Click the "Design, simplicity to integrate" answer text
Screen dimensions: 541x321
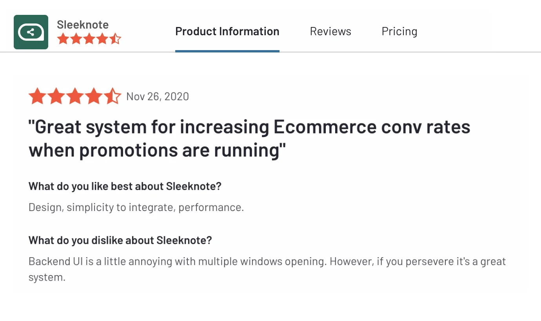tap(136, 207)
